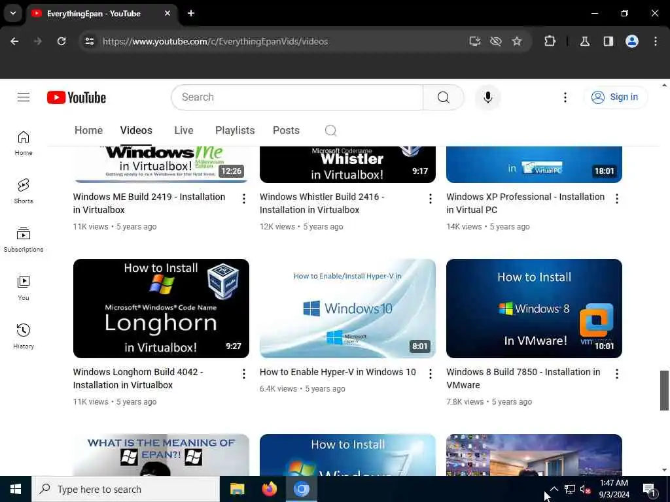Viewport: 670px width, 502px height.
Task: Open You section in the sidebar
Action: point(24,288)
